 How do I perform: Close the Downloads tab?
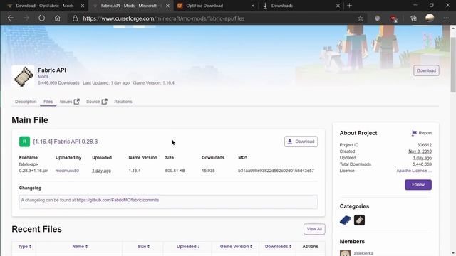pos(338,6)
